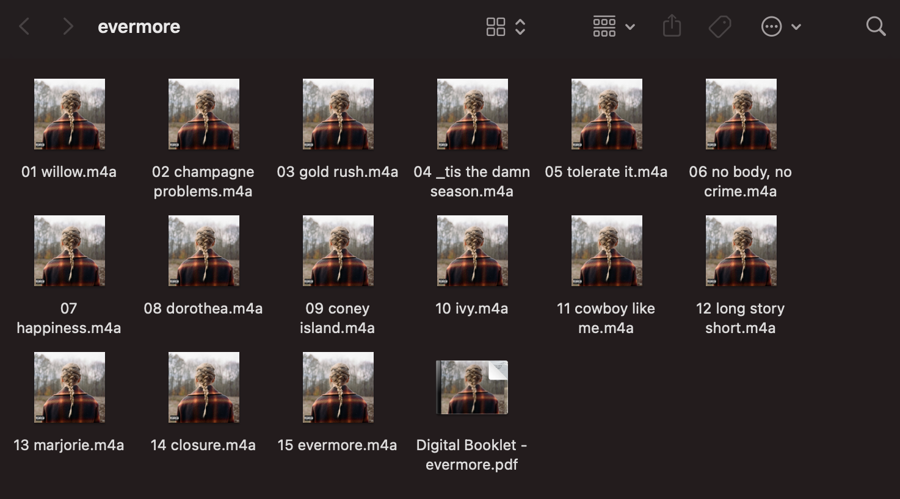Screen dimensions: 900x499
Task: Click the file name '09 coney island.m4a'
Action: [x=338, y=318]
